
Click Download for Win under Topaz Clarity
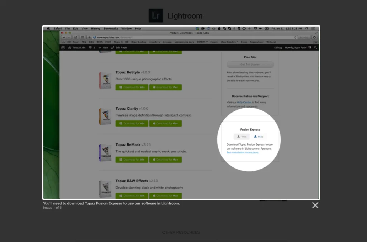coord(132,123)
